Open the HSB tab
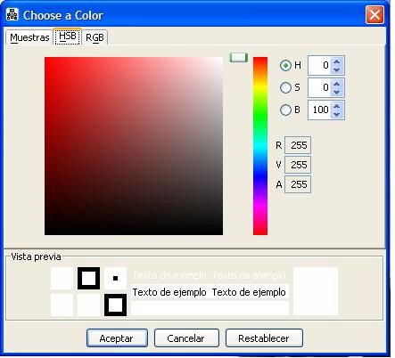The height and width of the screenshot is (358, 395). 68,37
